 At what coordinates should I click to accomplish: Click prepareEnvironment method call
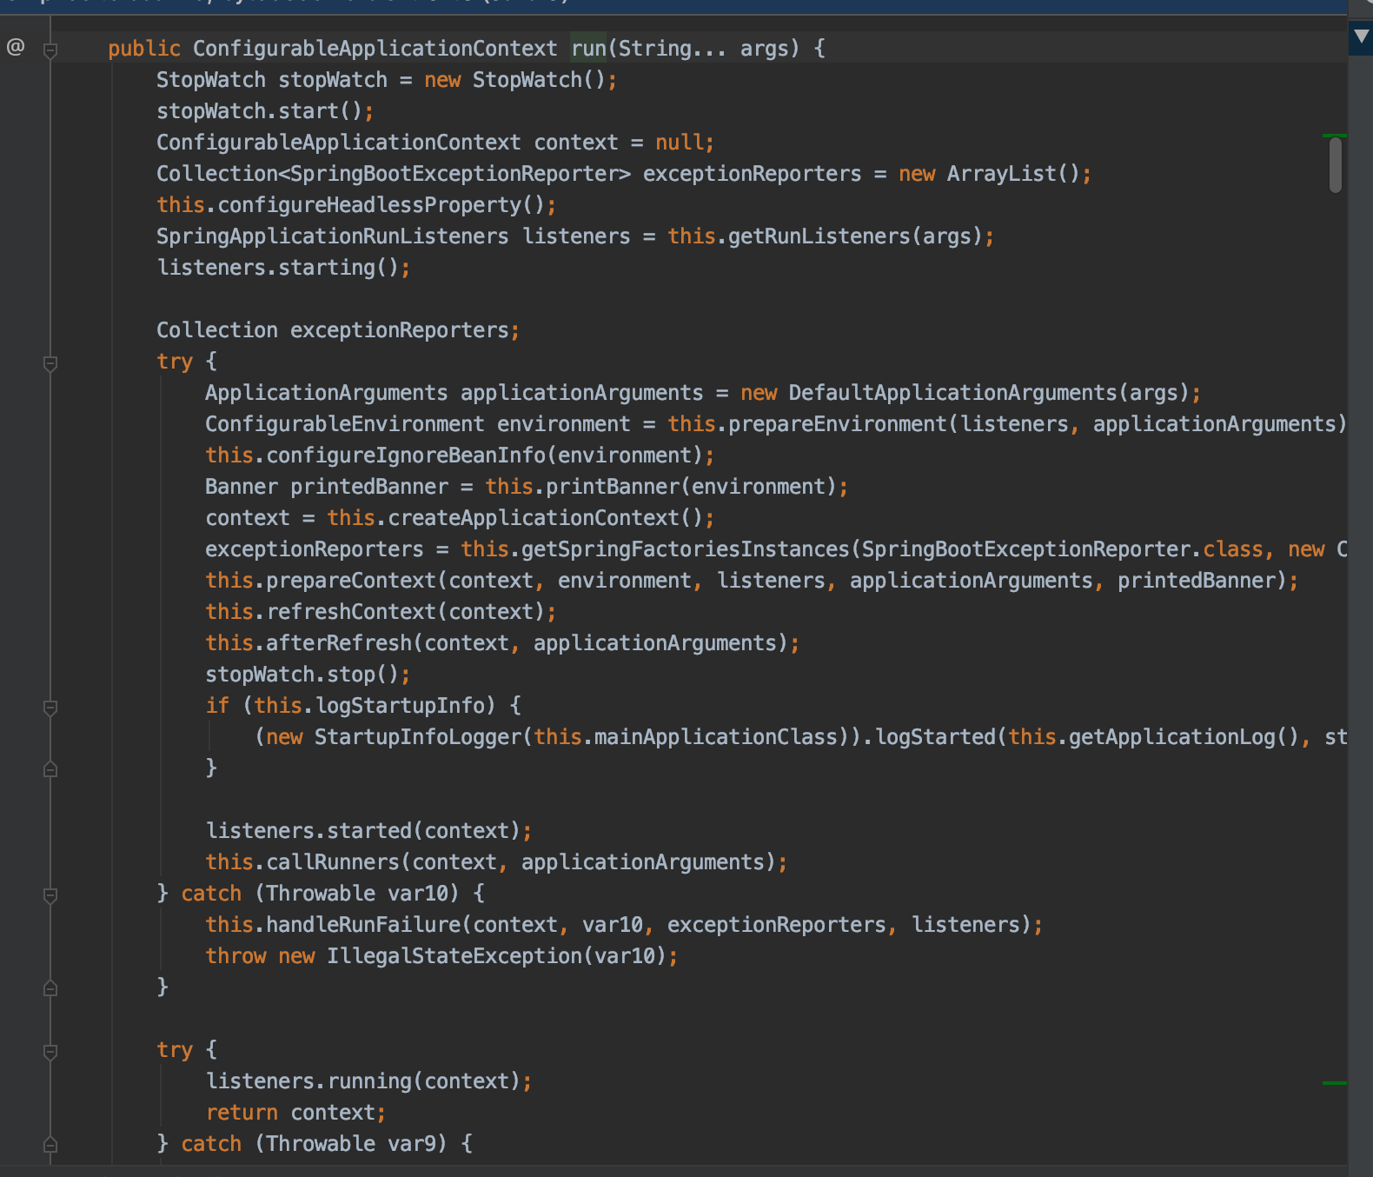coord(838,424)
